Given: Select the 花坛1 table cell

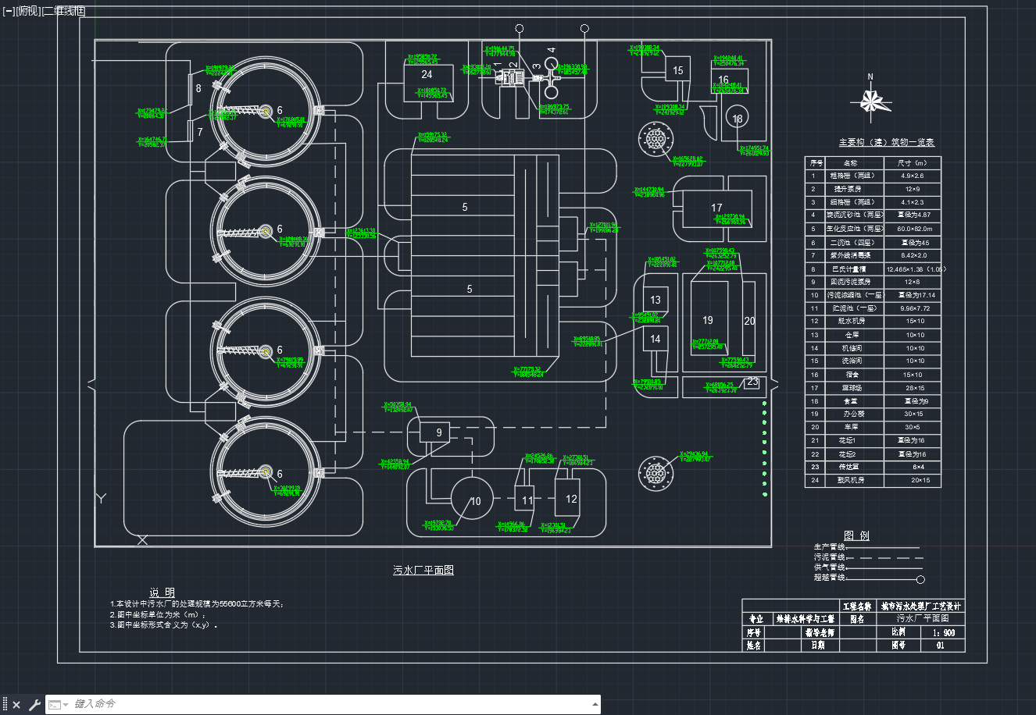Looking at the screenshot, I should (853, 441).
